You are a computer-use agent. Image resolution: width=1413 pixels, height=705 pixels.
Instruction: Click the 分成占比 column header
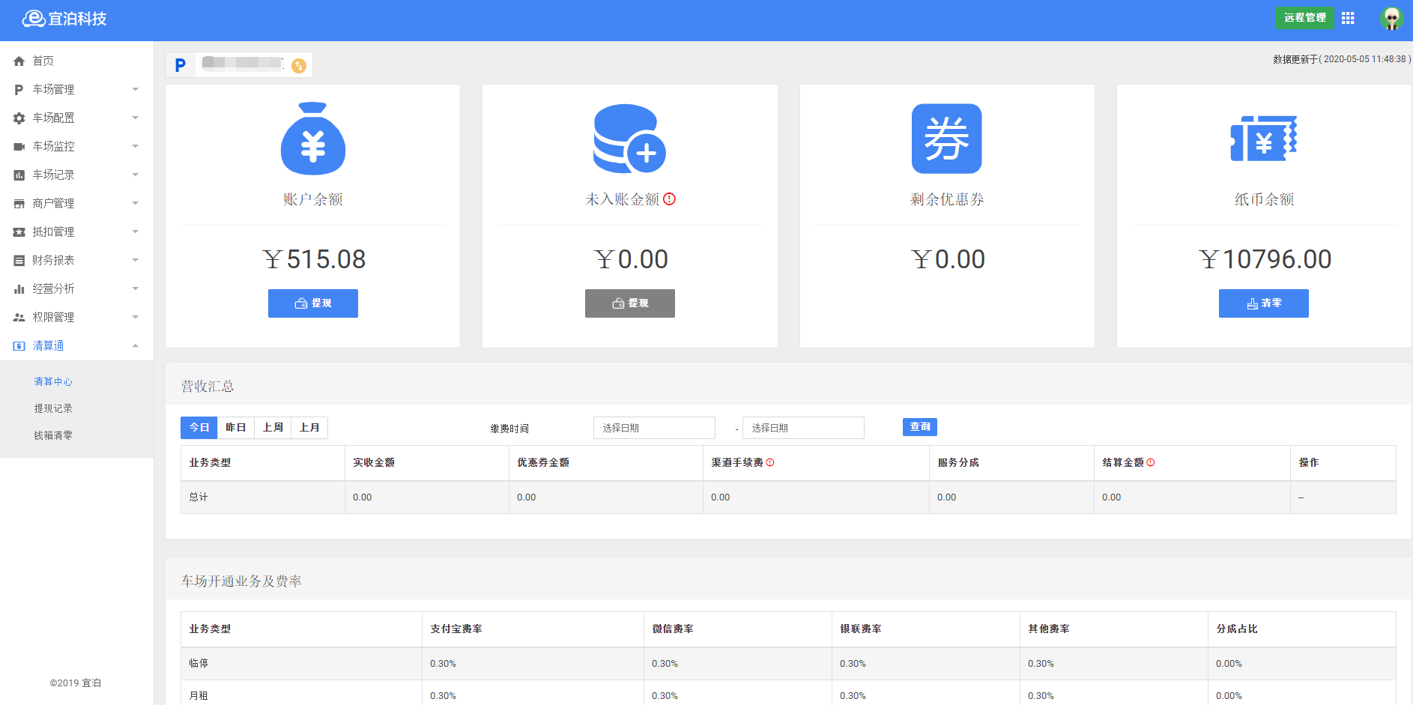(1237, 629)
